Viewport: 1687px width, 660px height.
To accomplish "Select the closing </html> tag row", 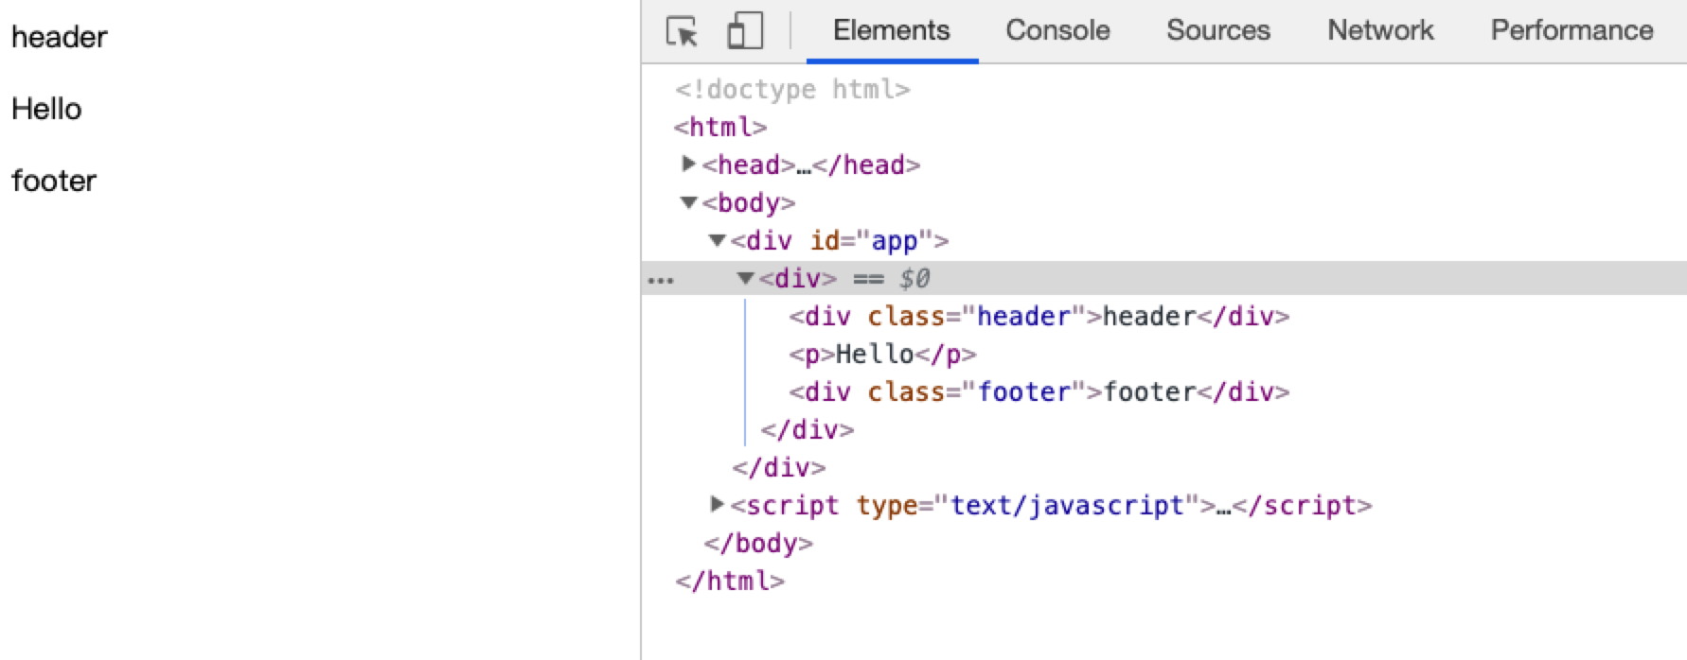I will 730,581.
